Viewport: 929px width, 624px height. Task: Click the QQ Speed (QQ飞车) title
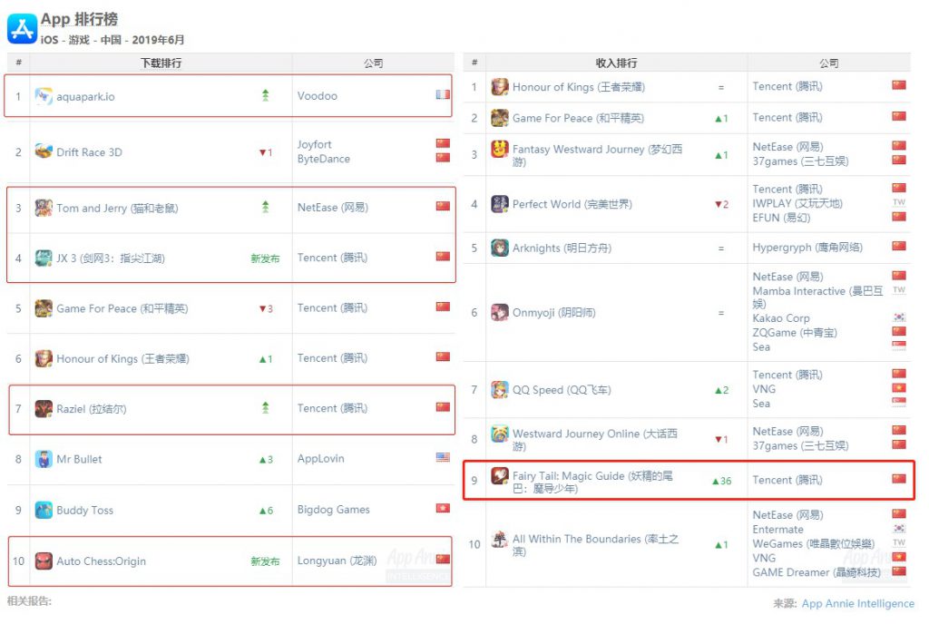click(562, 390)
